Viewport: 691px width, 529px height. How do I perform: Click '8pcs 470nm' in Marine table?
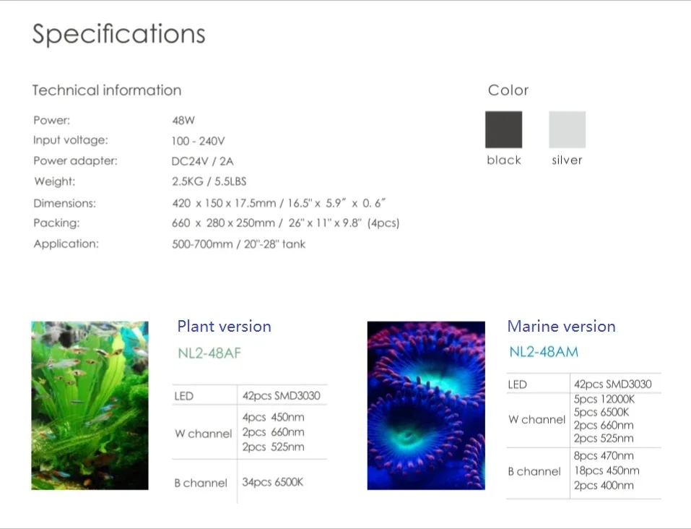[604, 456]
